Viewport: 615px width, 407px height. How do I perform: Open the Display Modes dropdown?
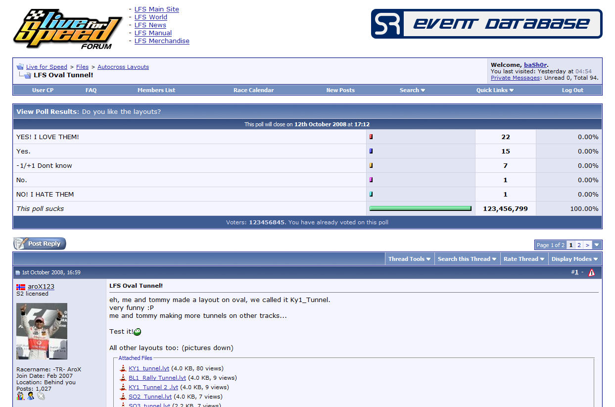coord(575,259)
